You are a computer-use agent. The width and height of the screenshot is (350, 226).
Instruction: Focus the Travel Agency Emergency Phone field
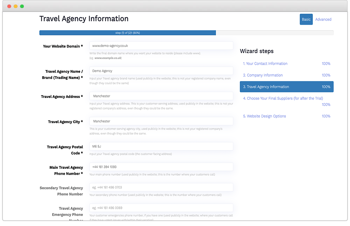(x=161, y=208)
